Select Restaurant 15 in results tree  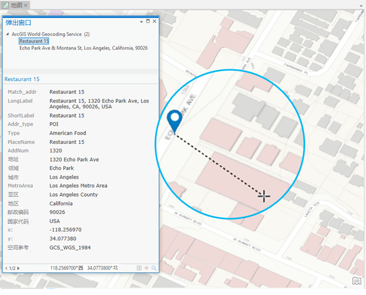[34, 41]
